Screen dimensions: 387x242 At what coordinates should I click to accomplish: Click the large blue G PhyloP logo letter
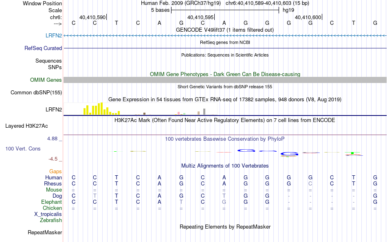[289, 154]
